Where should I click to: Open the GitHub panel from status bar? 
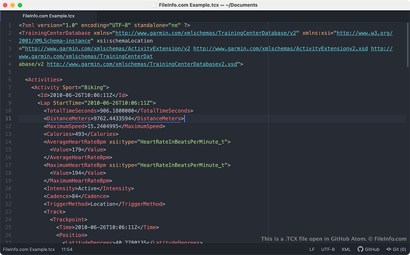(368, 250)
